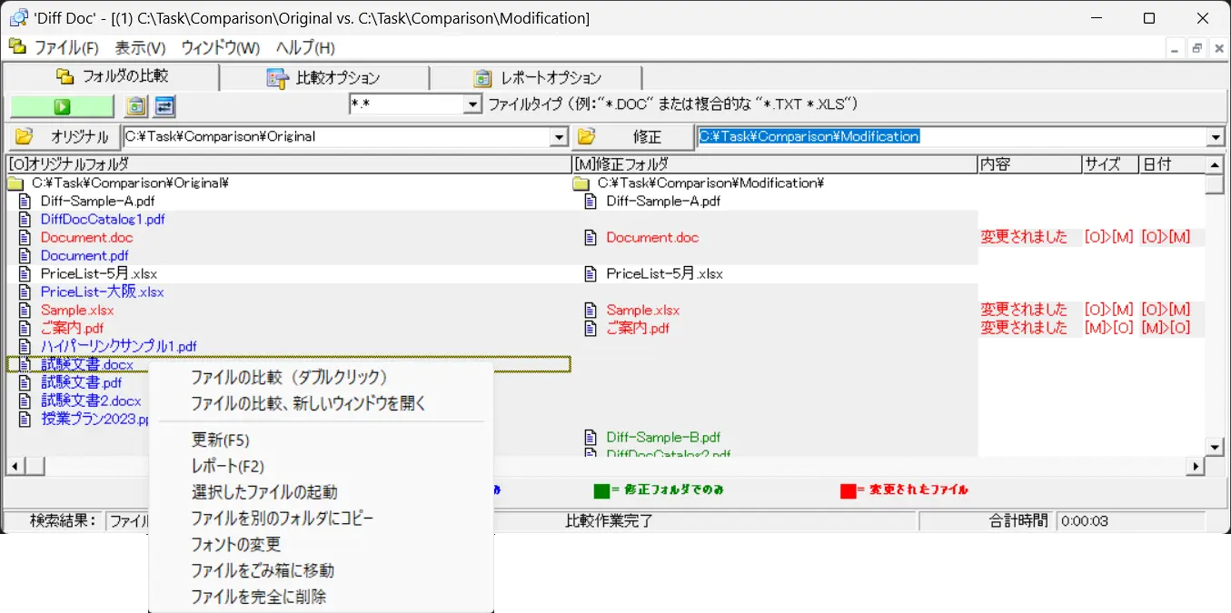Viewport: 1231px width, 613px height.
Task: Click the file icon of PriceList-5月.xlsx in modification folder
Action: [591, 273]
